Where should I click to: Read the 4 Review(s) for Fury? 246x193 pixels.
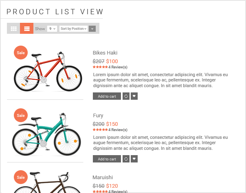coord(118,130)
